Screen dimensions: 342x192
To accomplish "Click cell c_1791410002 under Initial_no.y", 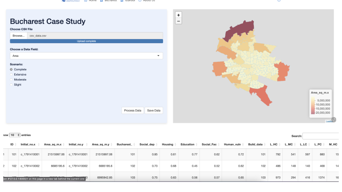I will click(78, 166).
